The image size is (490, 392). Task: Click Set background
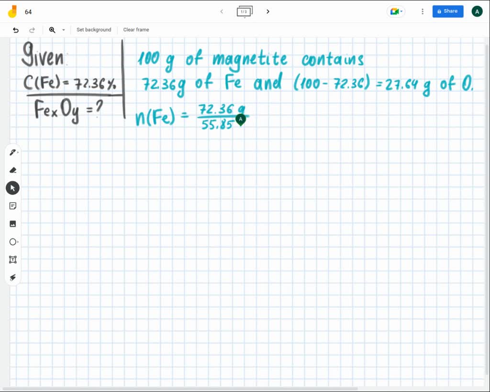94,30
